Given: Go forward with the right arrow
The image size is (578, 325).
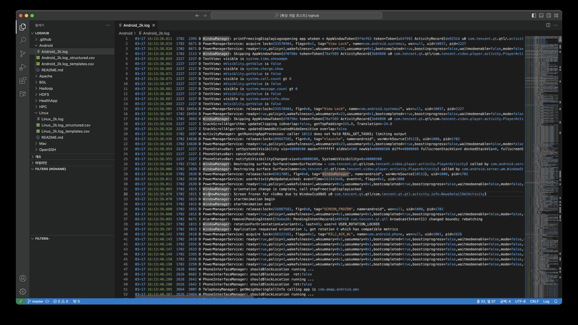Looking at the screenshot, I should (x=205, y=15).
